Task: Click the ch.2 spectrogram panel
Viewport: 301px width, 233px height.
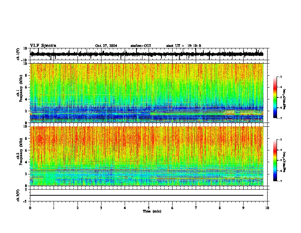Action: point(147,156)
